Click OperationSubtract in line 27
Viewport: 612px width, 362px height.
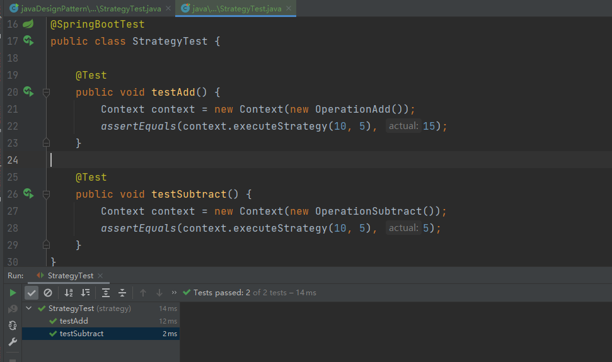click(369, 212)
